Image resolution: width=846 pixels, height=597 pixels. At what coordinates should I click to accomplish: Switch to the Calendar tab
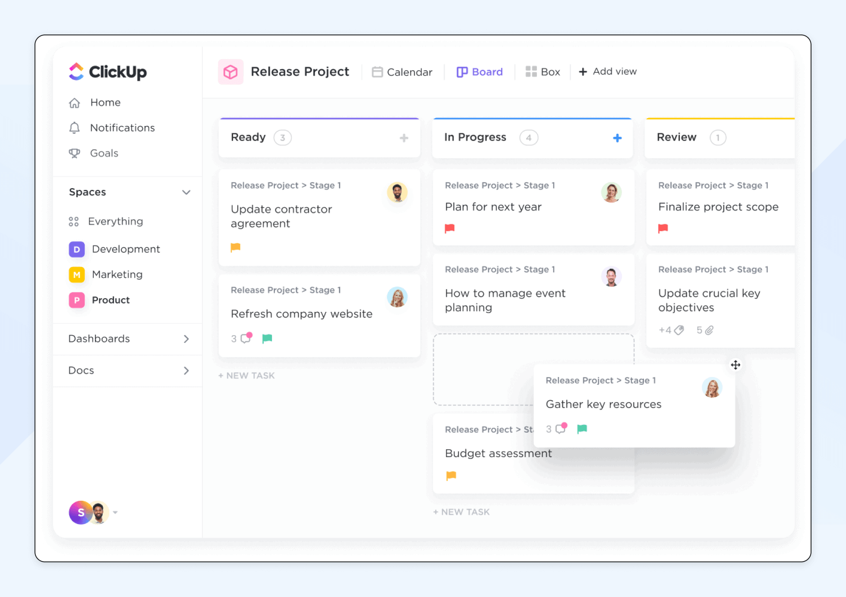pos(403,72)
